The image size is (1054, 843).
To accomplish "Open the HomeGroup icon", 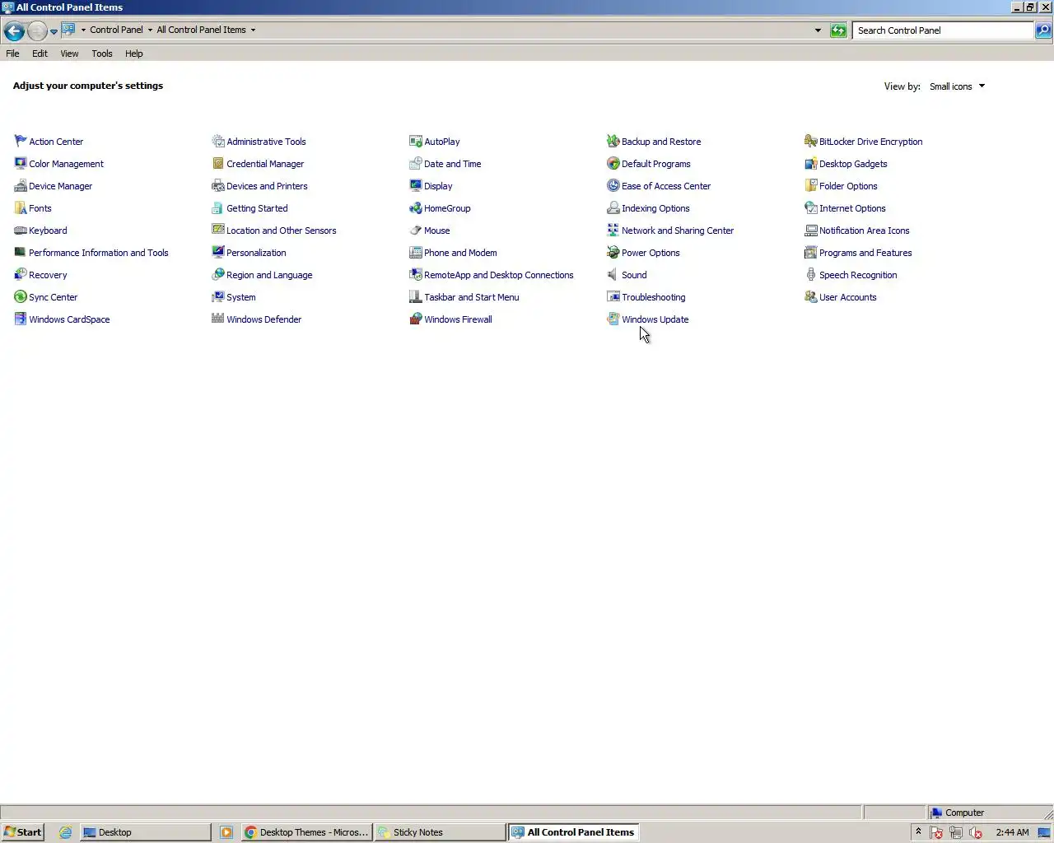I will [x=416, y=208].
